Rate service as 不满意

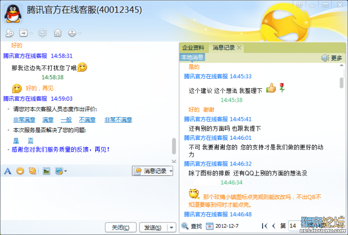pos(87,119)
